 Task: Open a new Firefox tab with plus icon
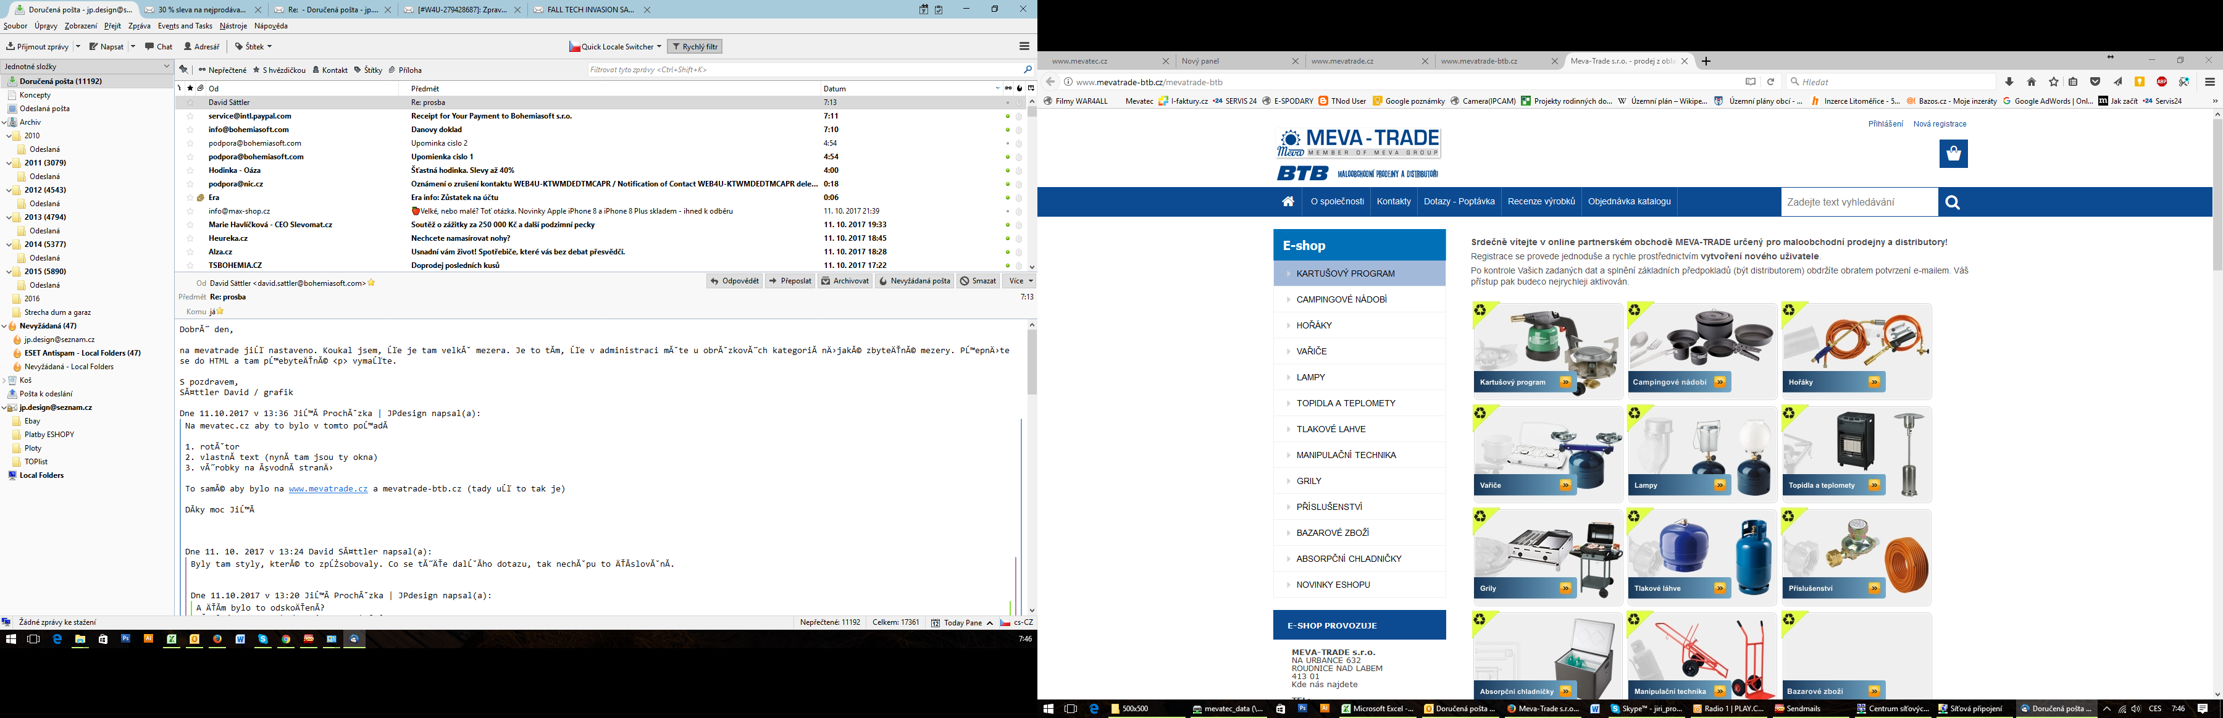point(1706,61)
